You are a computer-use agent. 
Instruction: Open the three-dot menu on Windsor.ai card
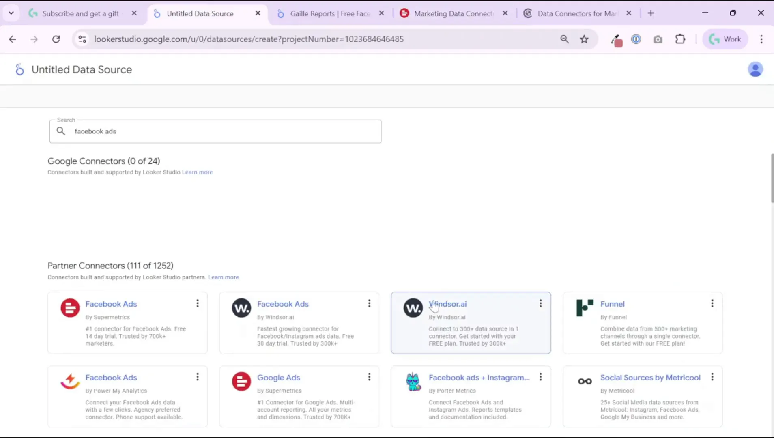(x=541, y=303)
